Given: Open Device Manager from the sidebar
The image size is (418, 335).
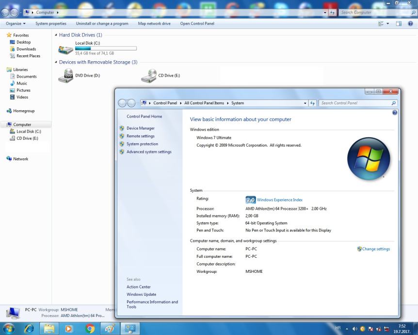Looking at the screenshot, I should (140, 128).
